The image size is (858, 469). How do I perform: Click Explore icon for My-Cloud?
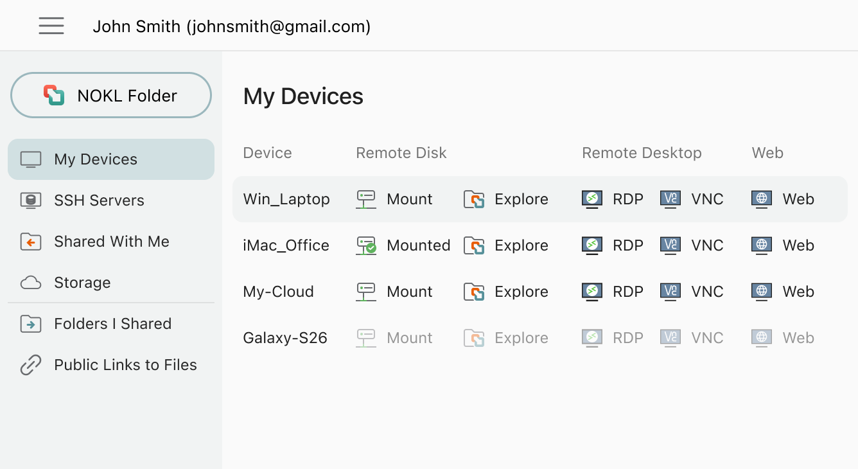click(x=474, y=292)
